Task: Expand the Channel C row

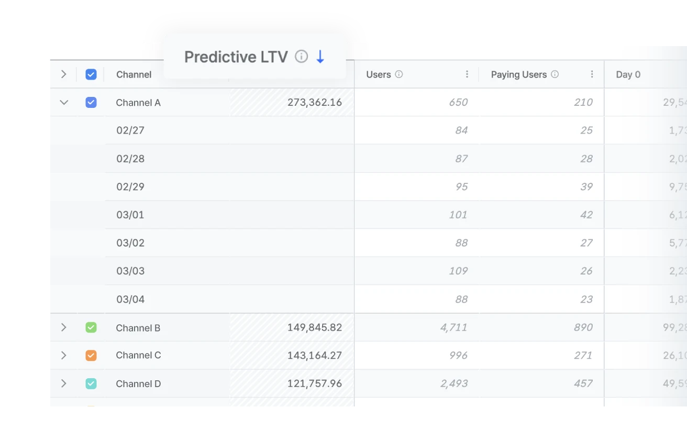Action: (63, 355)
